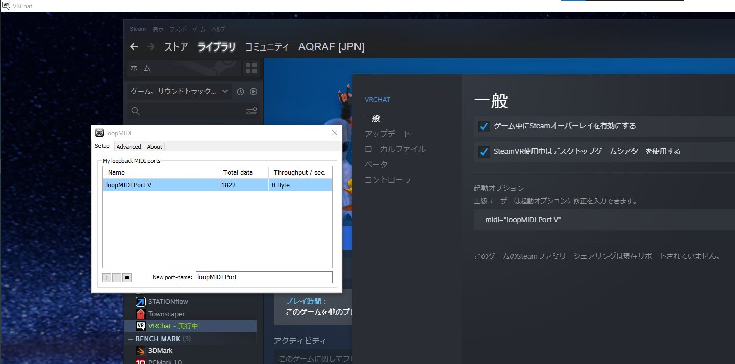Click the Townscaper game icon
The image size is (735, 364).
(x=140, y=314)
